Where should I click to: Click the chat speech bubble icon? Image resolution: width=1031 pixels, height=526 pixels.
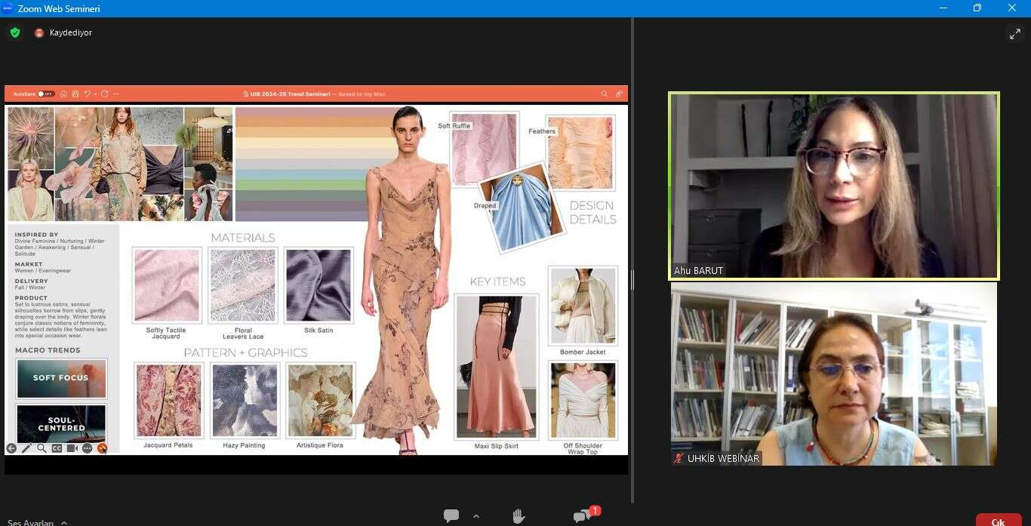pos(451,516)
